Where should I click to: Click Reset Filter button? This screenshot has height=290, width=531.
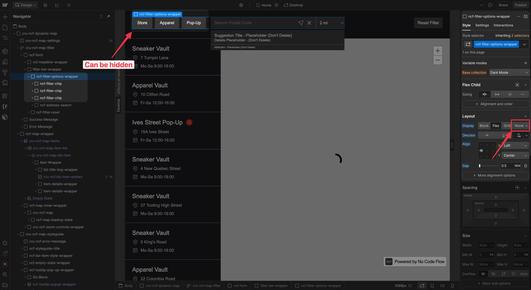tap(428, 23)
